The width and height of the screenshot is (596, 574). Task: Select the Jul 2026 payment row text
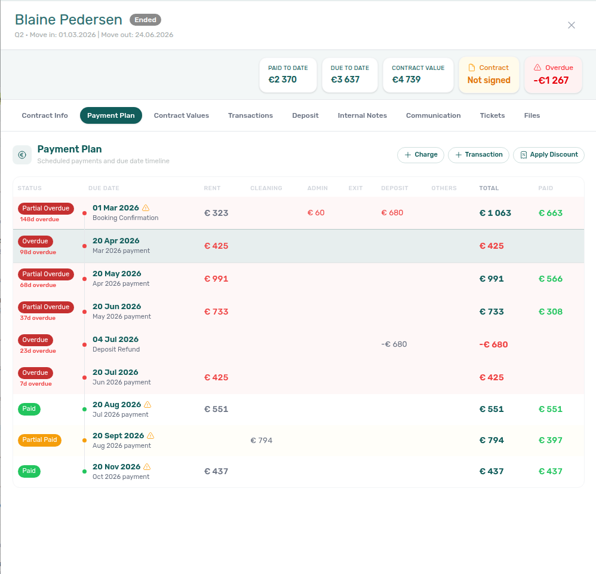point(121,414)
